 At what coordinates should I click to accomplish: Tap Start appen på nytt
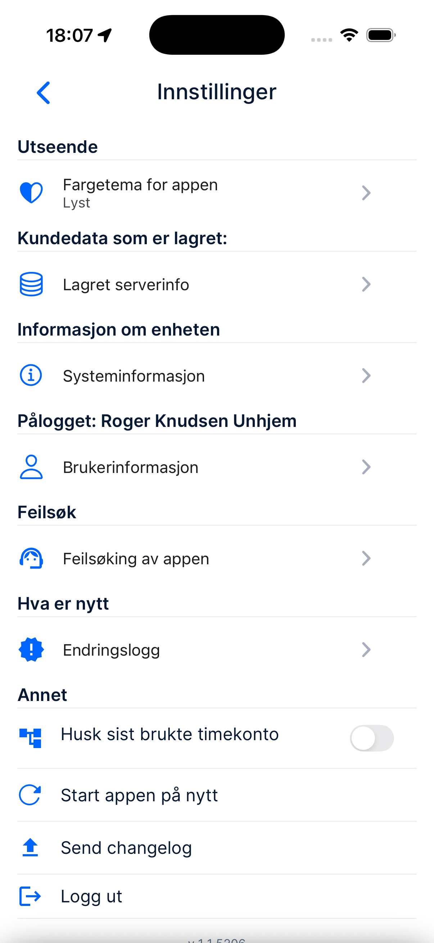139,795
